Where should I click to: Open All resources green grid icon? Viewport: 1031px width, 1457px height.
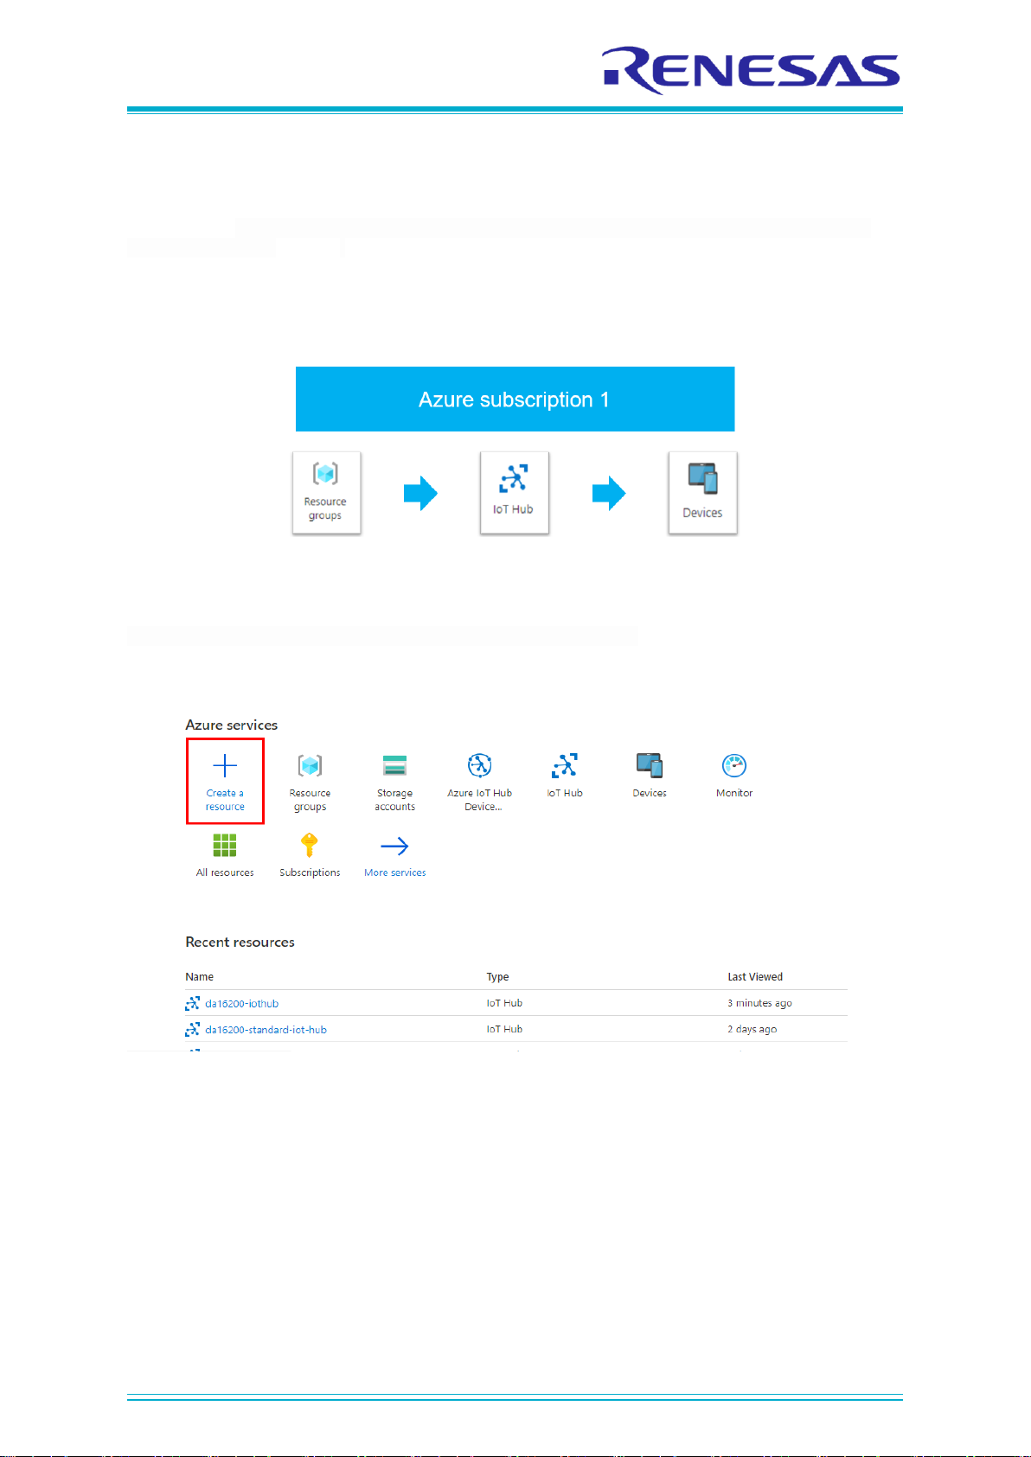point(225,845)
